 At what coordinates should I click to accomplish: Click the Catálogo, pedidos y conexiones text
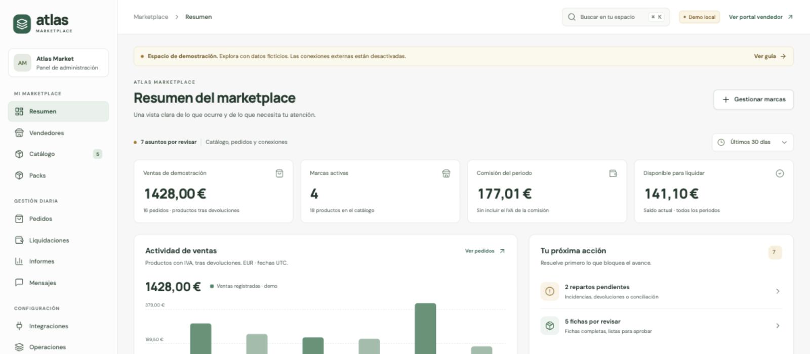click(247, 142)
